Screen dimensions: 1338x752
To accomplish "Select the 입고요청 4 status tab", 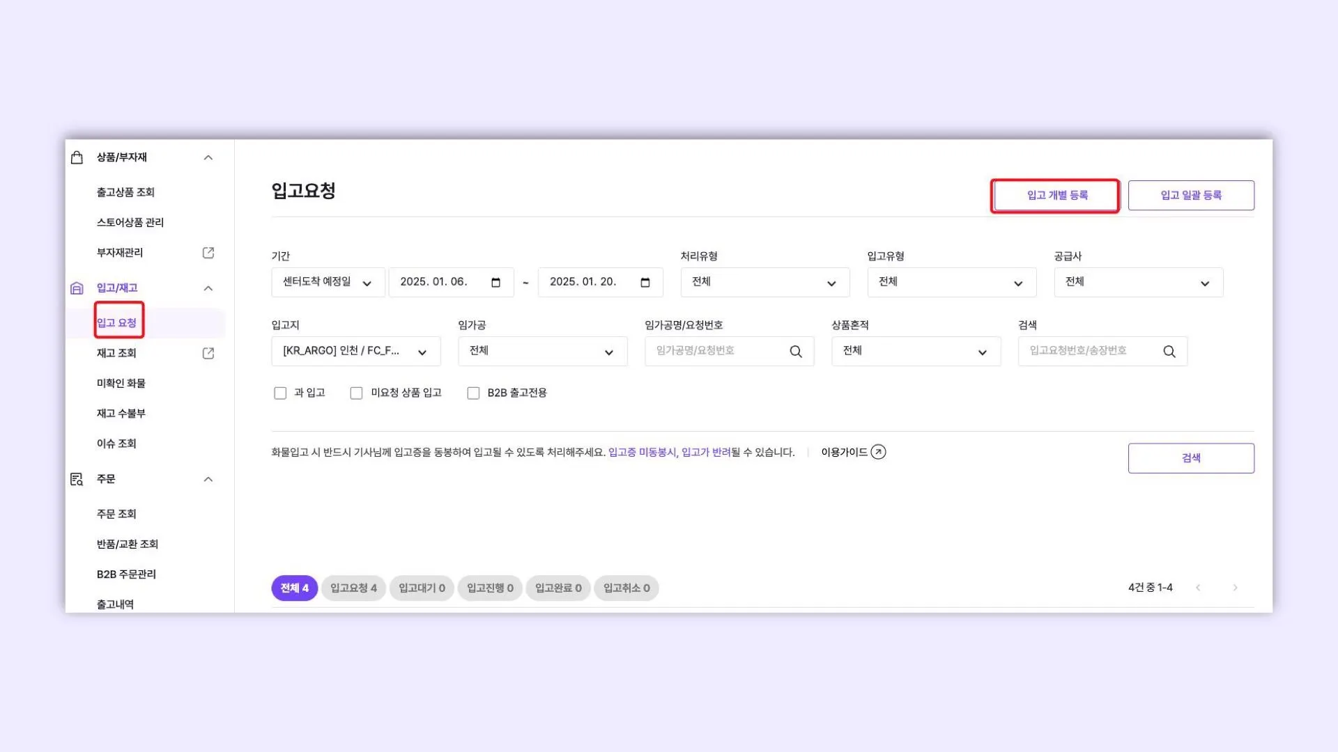I will point(353,588).
